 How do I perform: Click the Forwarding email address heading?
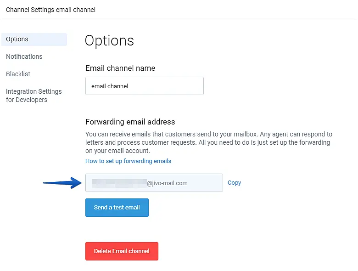[130, 122]
